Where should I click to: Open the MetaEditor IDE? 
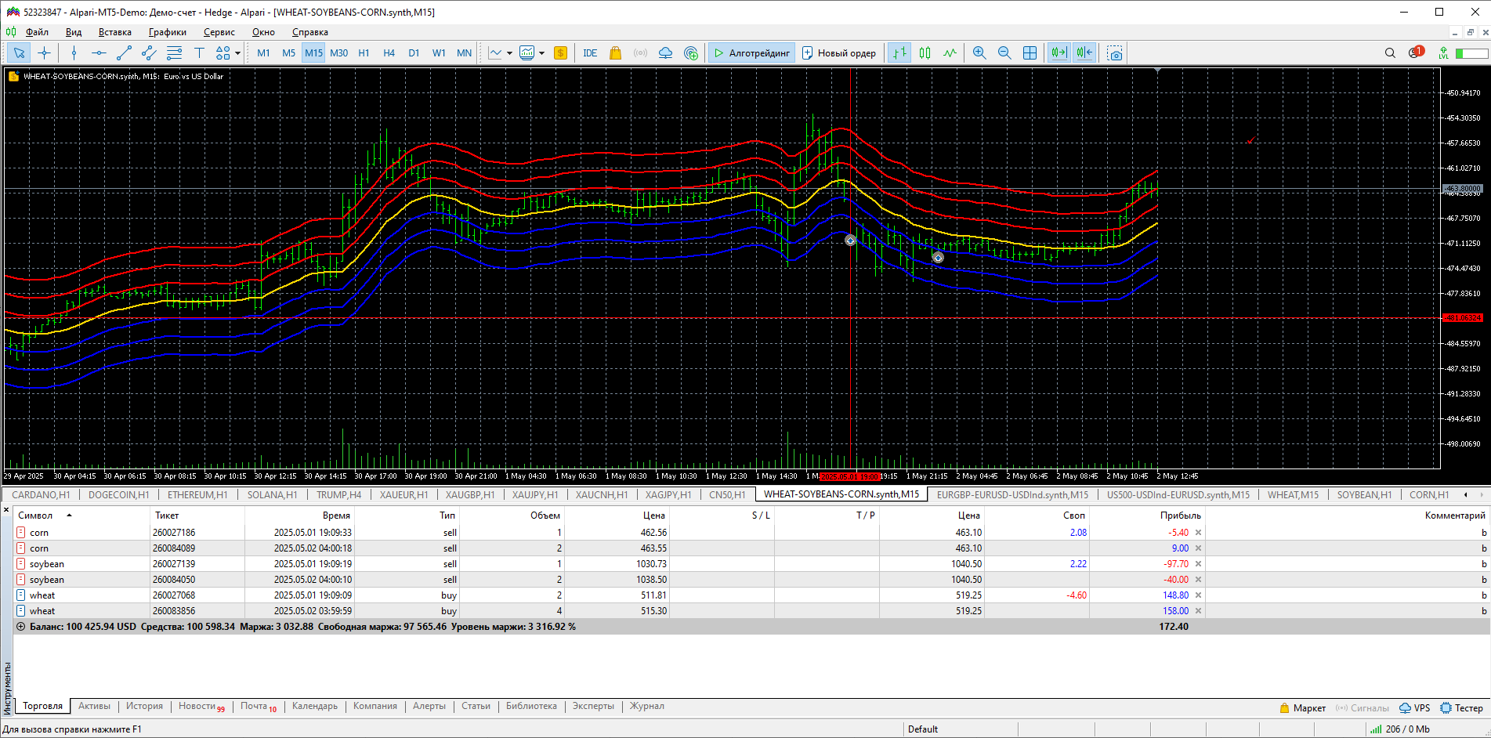click(590, 53)
